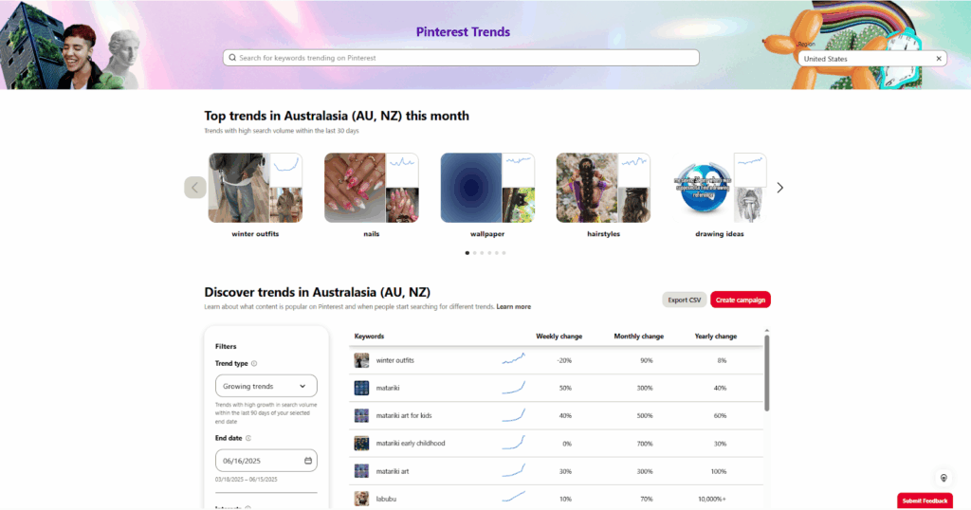The height and width of the screenshot is (510, 971).
Task: Sort by the Weekly change column
Action: pos(559,337)
